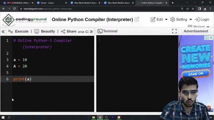The image size is (214, 120).
Task: Toggle the browser side panel icon
Action: tap(200, 9)
